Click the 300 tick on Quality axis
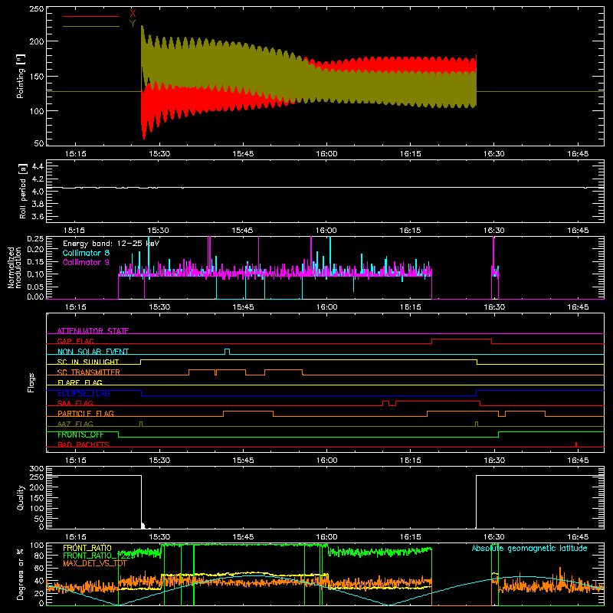Screen dimensions: 613x613 37,468
